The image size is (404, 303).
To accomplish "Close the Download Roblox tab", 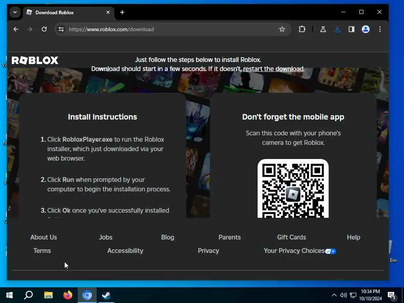I will point(108,12).
